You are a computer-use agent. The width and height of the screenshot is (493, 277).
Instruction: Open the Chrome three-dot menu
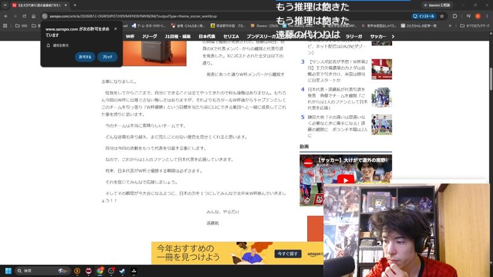(487, 16)
